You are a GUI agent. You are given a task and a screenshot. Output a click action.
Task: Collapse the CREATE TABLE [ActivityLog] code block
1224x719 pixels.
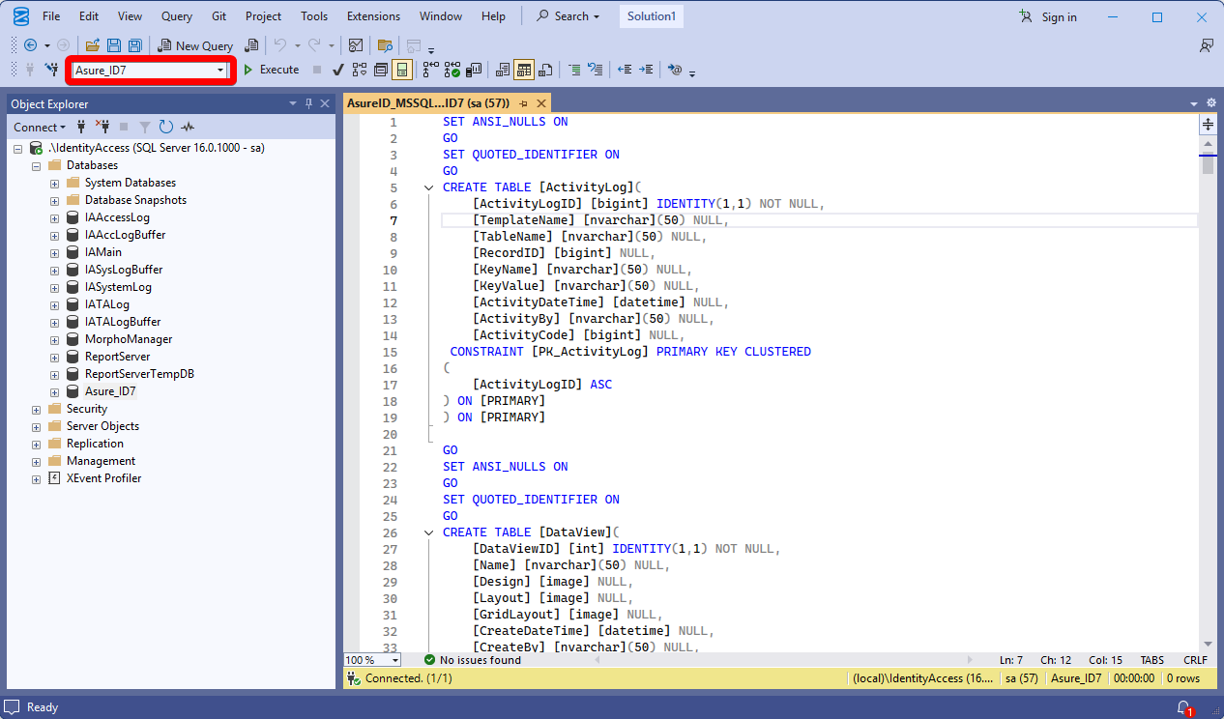[428, 187]
